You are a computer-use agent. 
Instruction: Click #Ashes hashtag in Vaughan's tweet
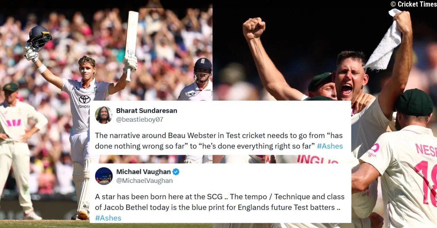(108, 218)
